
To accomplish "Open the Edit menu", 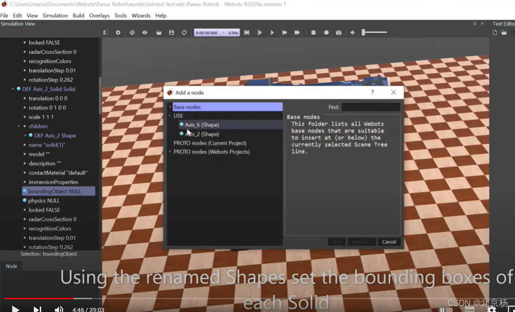I will pos(17,16).
